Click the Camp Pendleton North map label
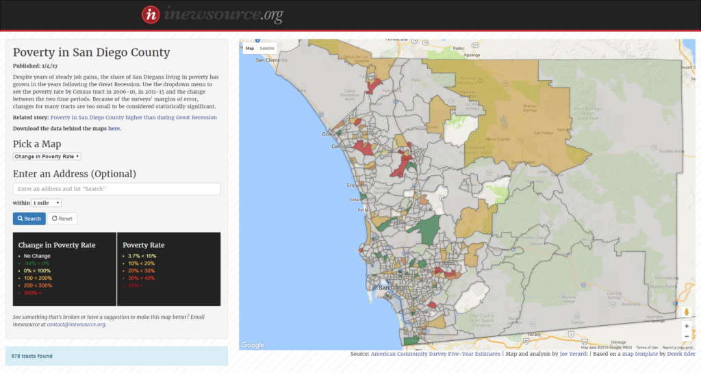701x373 pixels. 350,95
